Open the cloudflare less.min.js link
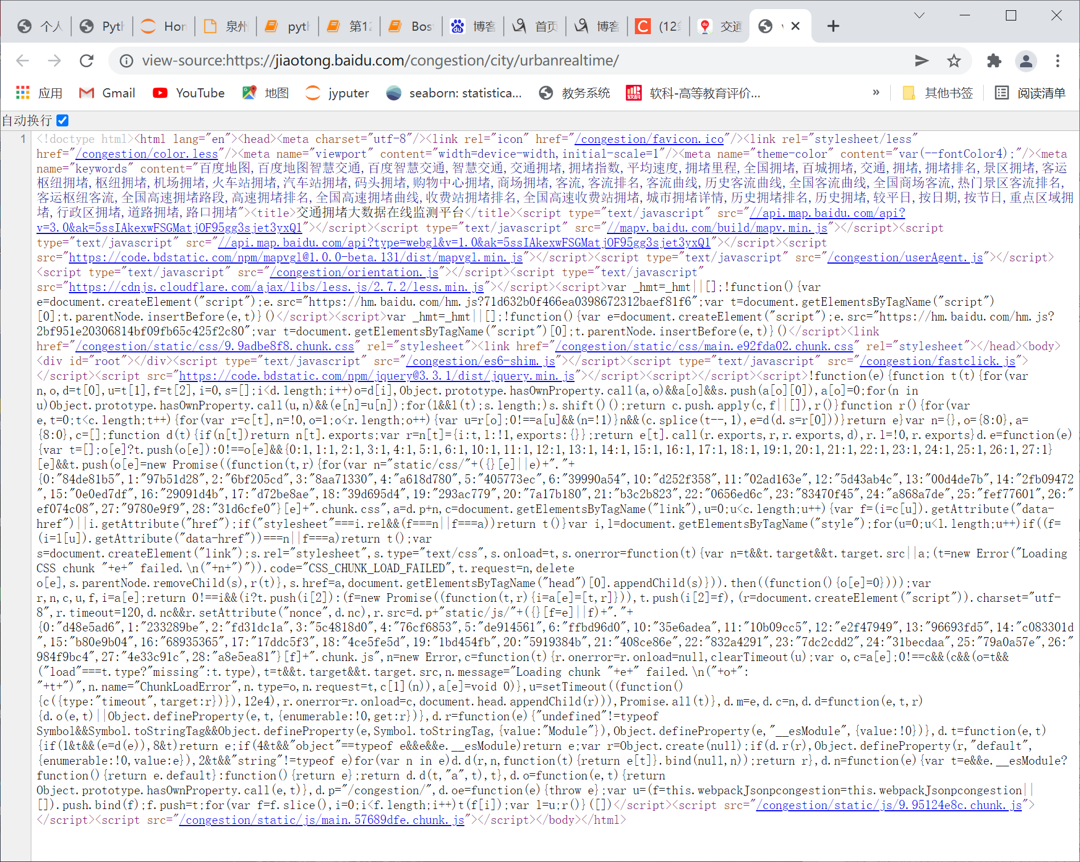 click(x=276, y=287)
